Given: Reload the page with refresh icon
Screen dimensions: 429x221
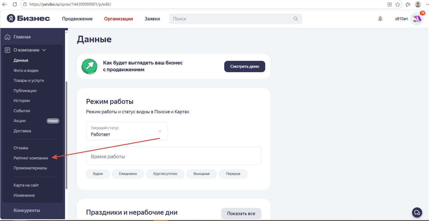Looking at the screenshot, I should point(15,4).
